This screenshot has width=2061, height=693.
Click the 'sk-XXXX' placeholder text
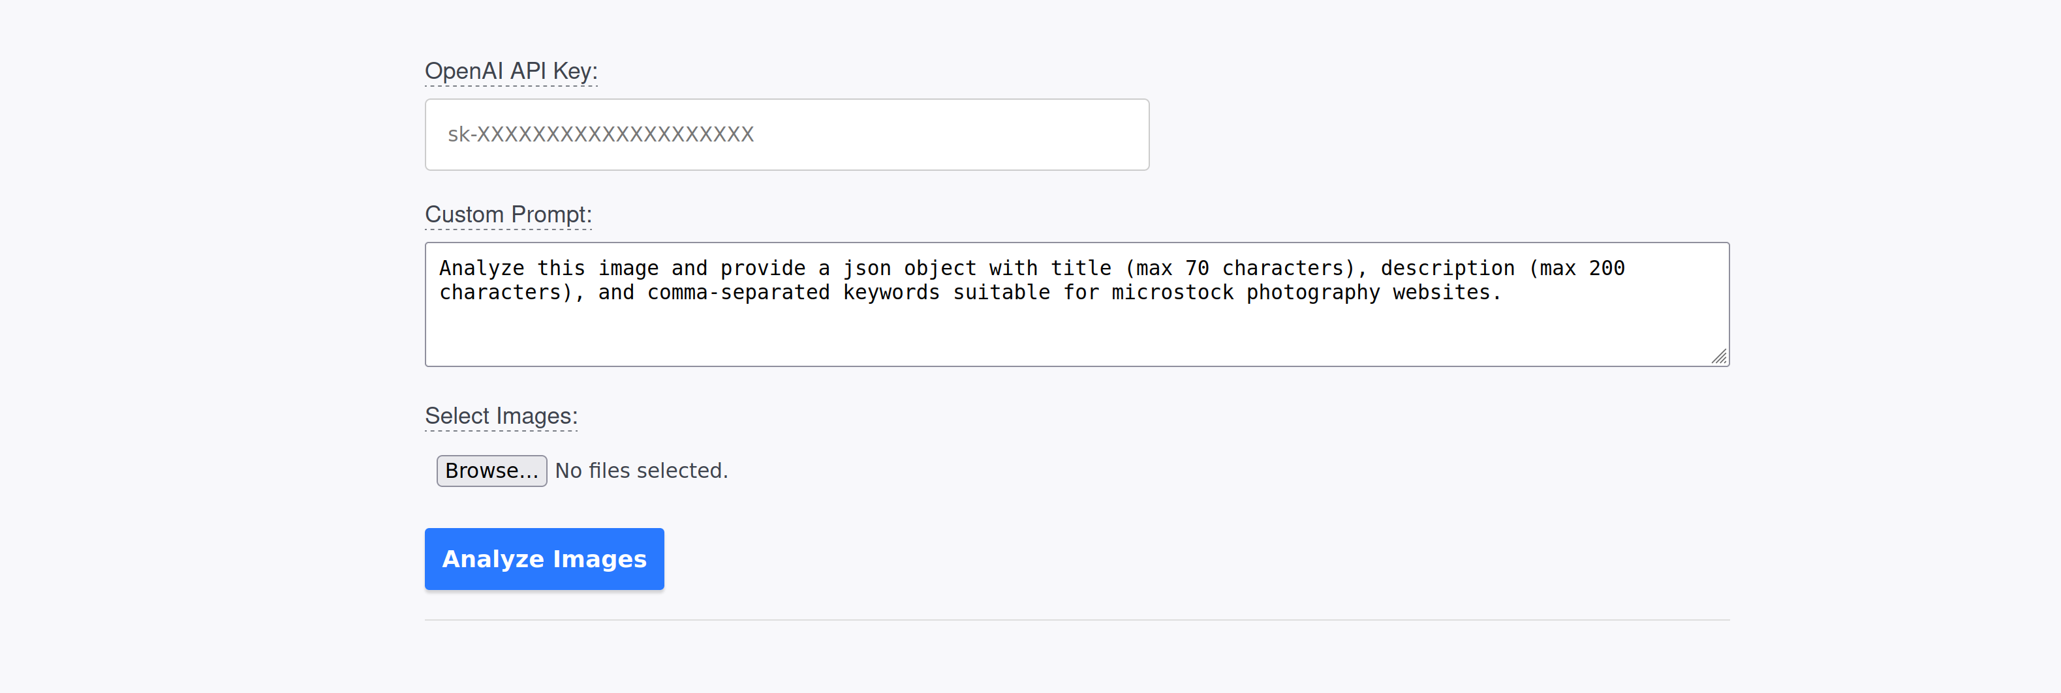click(x=600, y=134)
